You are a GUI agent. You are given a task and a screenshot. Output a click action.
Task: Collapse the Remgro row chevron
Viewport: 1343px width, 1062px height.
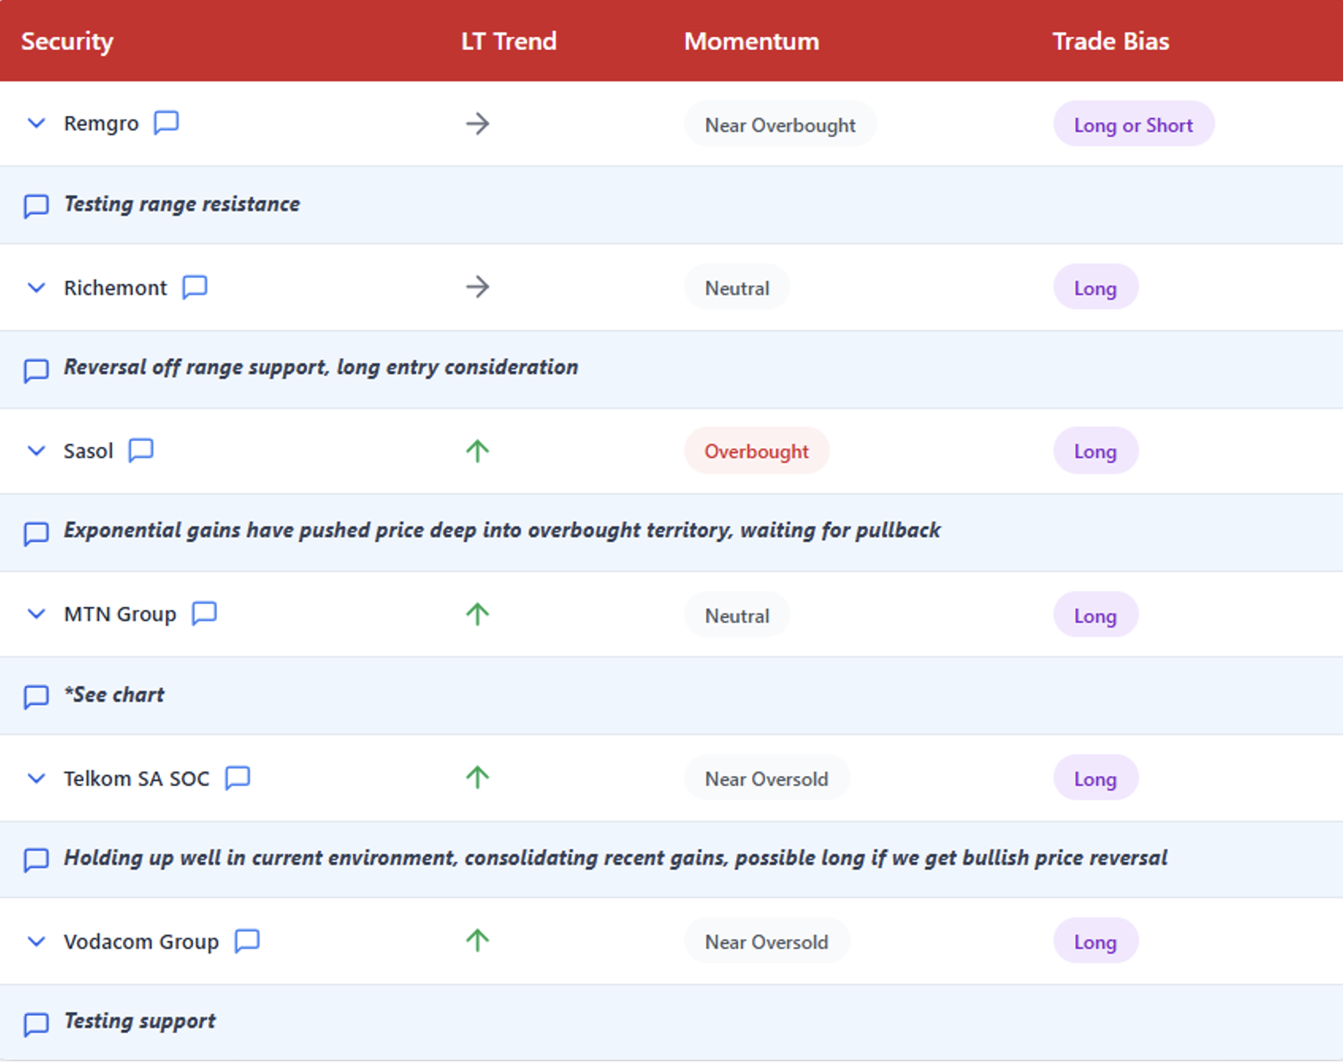[36, 123]
